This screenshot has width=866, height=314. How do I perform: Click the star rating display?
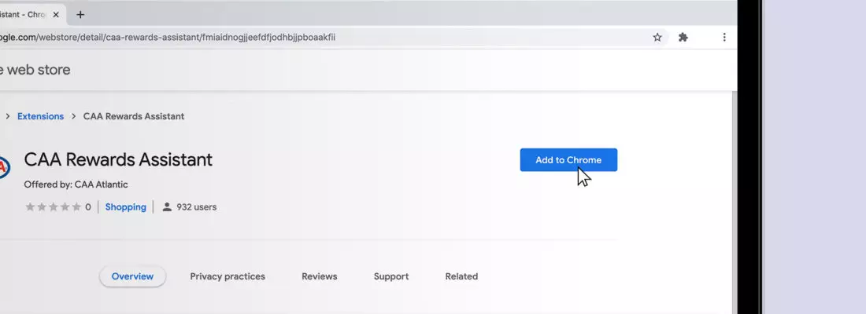(x=53, y=207)
